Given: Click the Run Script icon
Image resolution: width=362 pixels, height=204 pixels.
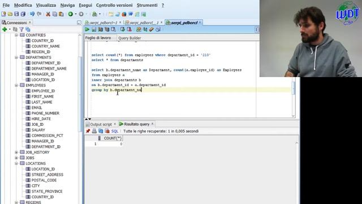Looking at the screenshot, I should pos(94,29).
